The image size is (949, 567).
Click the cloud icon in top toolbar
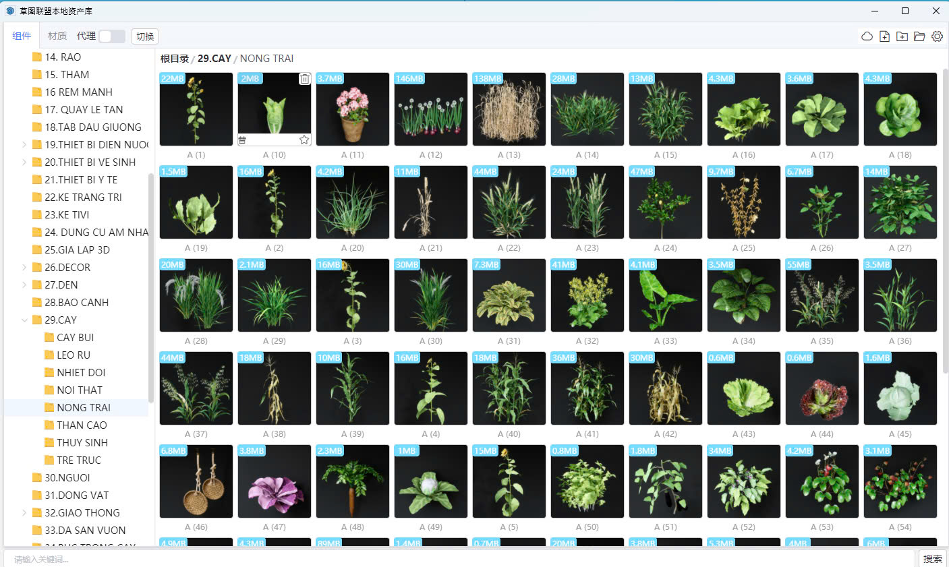tap(867, 36)
